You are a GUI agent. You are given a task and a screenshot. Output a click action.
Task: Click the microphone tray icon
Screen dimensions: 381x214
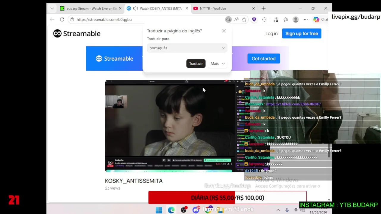(287, 210)
